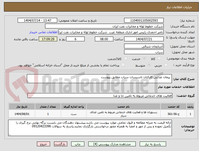
Task: Click the تاریخ نیاز column header
Action: 22,107
